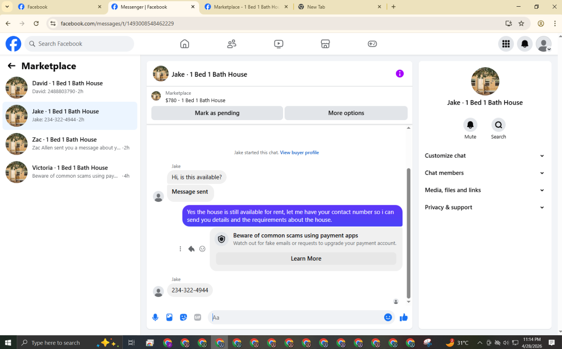Click the browser address bar URL
This screenshot has width=562, height=349.
click(117, 24)
